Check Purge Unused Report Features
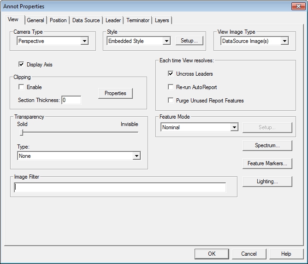Viewport: 308px width, 264px height. pyautogui.click(x=171, y=101)
